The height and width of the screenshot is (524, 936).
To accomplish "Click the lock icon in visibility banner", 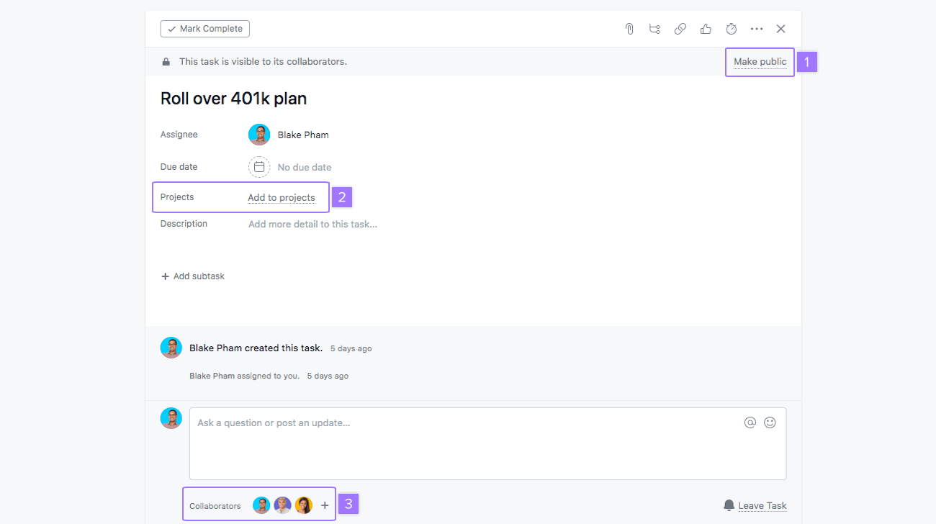I will [x=166, y=62].
